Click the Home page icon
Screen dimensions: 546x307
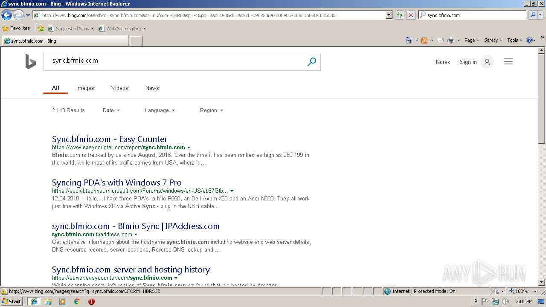tap(409, 40)
